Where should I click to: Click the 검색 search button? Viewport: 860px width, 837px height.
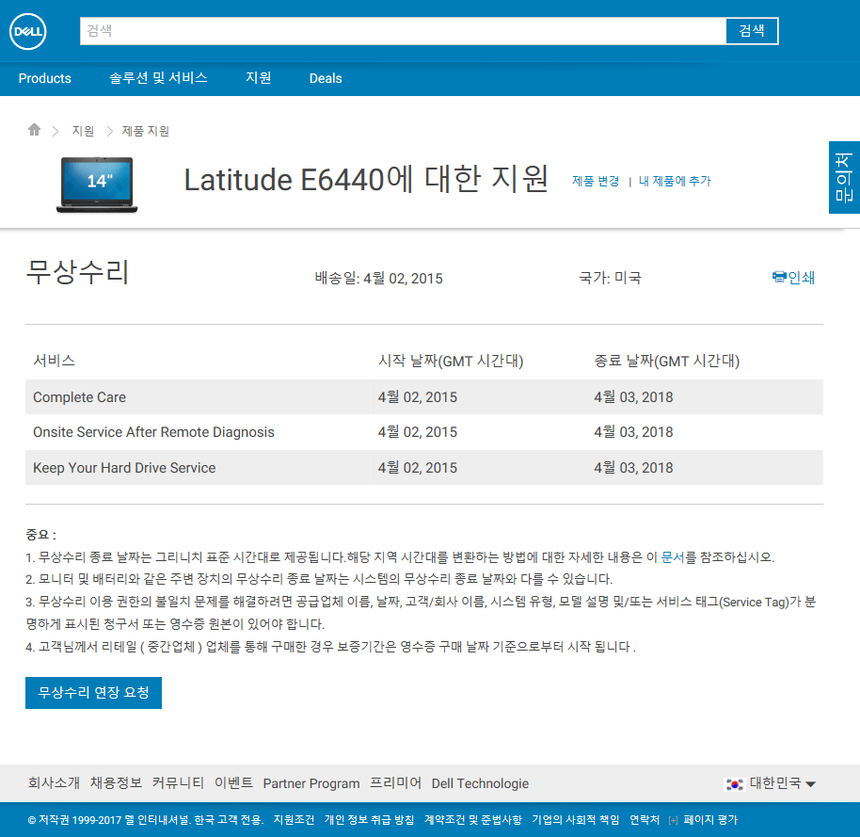point(752,31)
